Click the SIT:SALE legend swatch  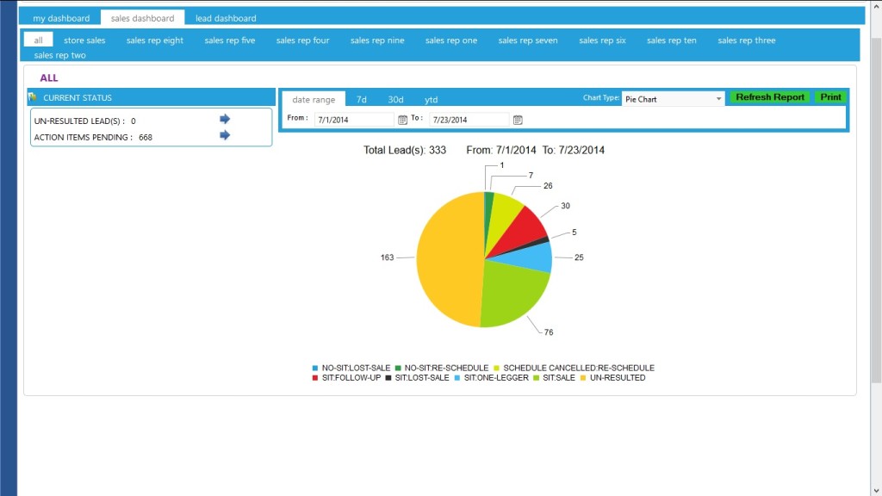coord(536,378)
